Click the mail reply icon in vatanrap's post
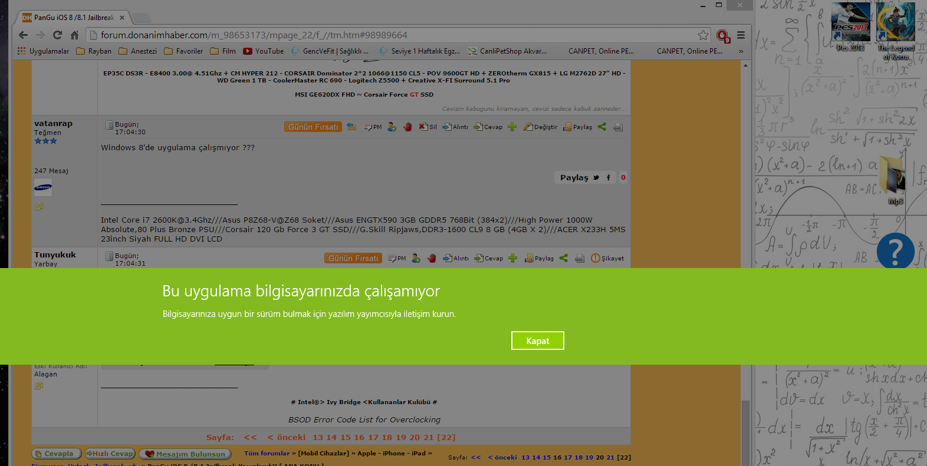This screenshot has width=927, height=466. coord(351,127)
